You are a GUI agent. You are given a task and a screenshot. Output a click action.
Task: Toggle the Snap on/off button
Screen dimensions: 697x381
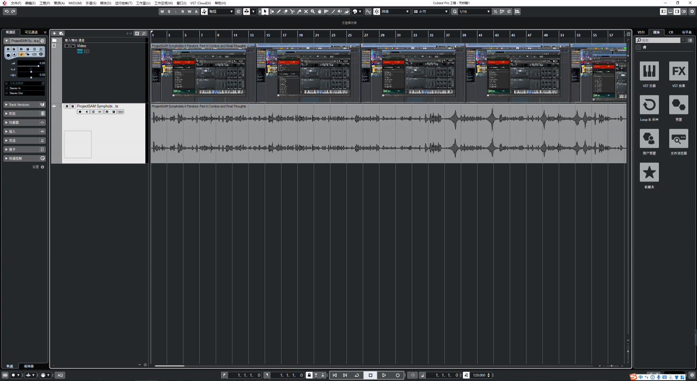[x=376, y=11]
